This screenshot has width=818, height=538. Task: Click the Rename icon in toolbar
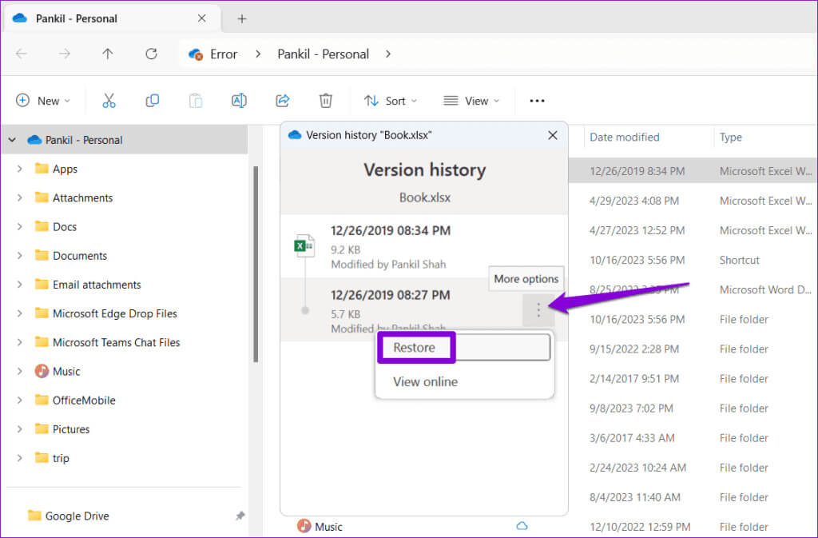[238, 101]
